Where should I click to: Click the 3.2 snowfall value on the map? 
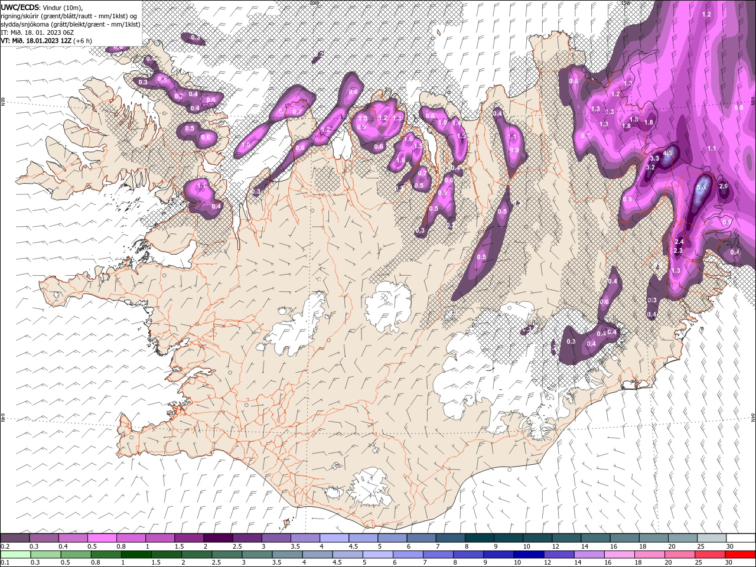(651, 168)
